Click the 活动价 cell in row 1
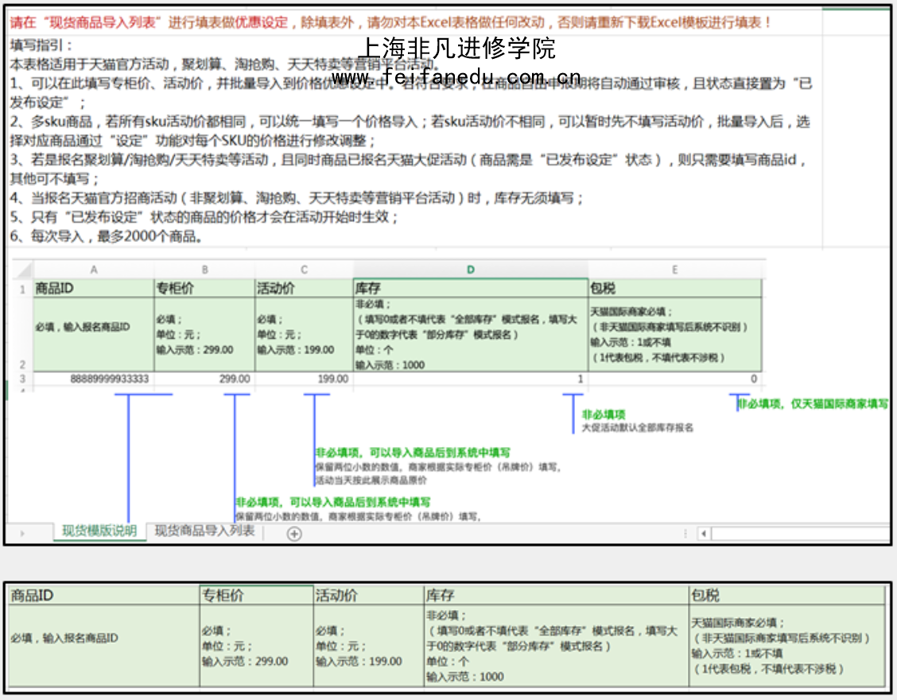The width and height of the screenshot is (897, 700). [x=304, y=289]
